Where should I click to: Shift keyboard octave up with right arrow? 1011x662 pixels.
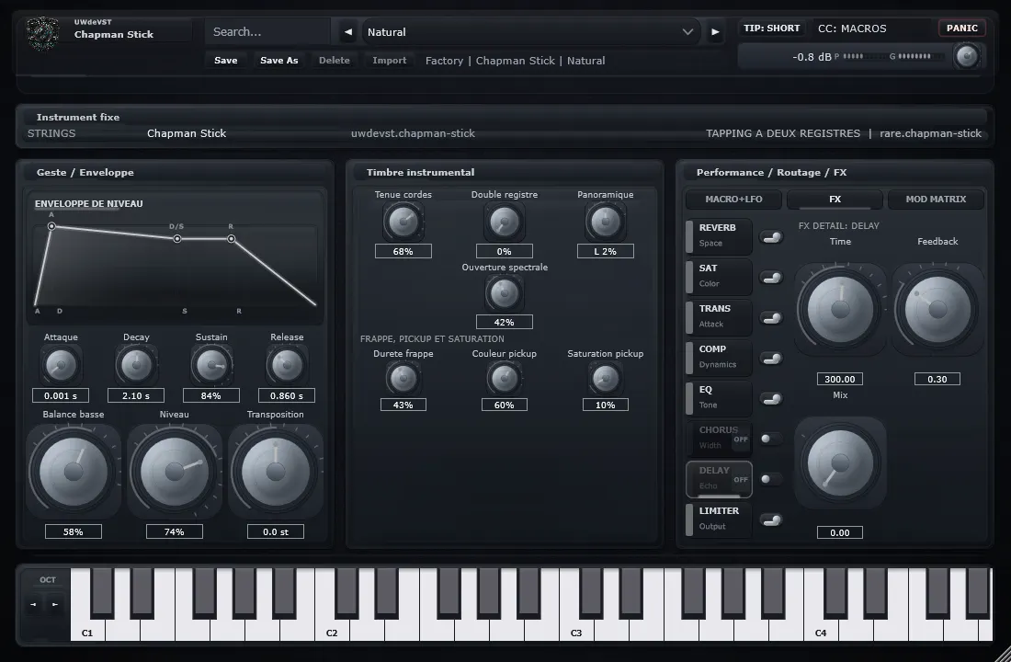tap(55, 605)
